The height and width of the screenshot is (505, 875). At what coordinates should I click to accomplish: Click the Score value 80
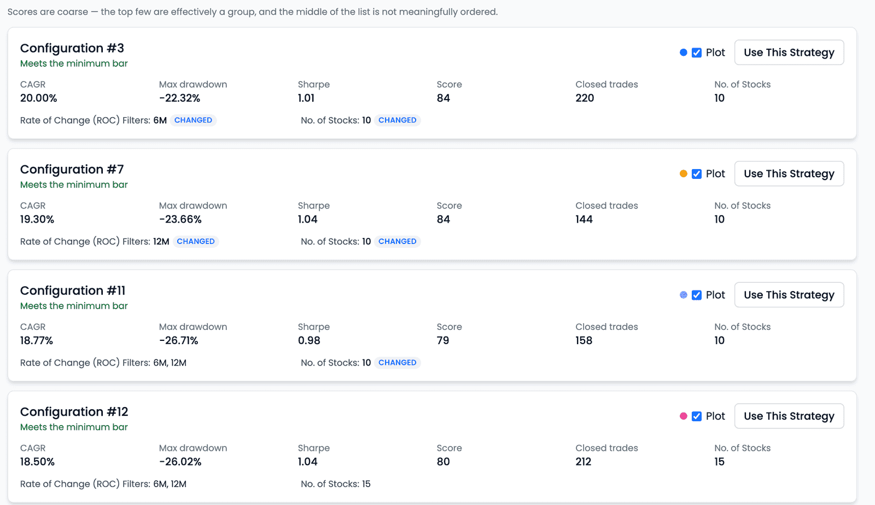(444, 462)
